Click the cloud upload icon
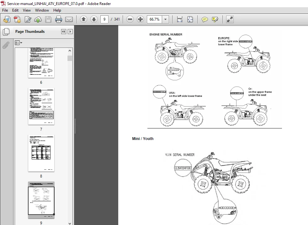Viewport: 308px width, 225px height. point(38,19)
